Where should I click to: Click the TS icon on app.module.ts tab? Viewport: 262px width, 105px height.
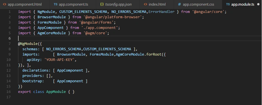228,4
